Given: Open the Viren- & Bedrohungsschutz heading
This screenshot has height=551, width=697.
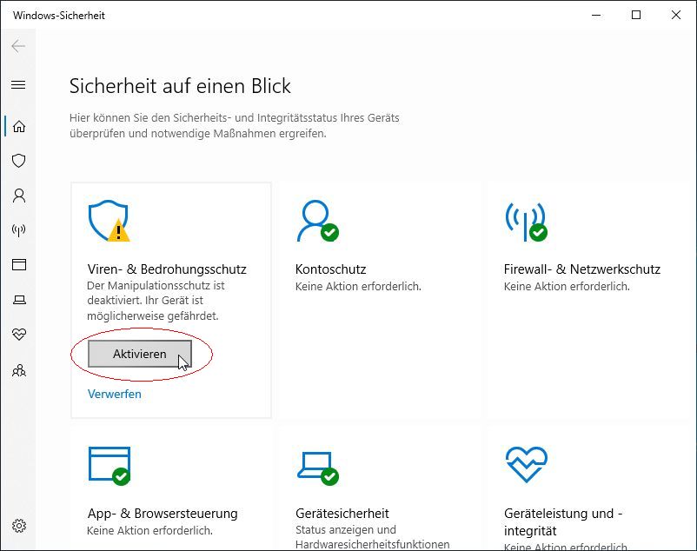Looking at the screenshot, I should pyautogui.click(x=167, y=269).
